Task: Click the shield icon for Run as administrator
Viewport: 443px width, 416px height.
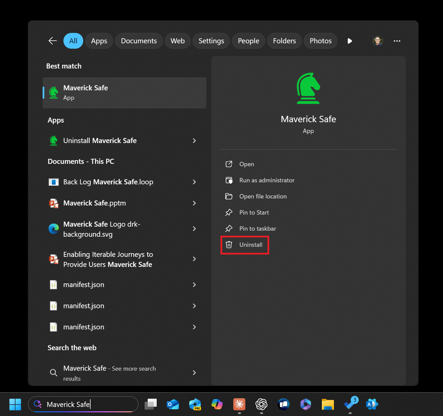Action: (229, 180)
